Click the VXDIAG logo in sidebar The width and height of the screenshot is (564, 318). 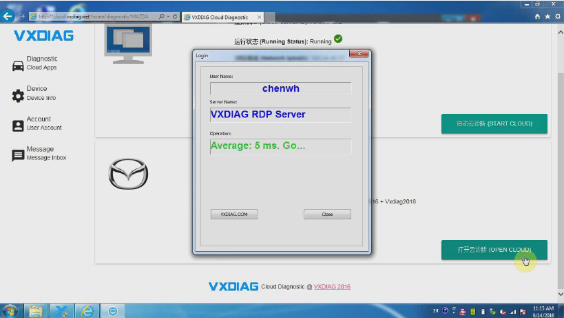tap(44, 36)
